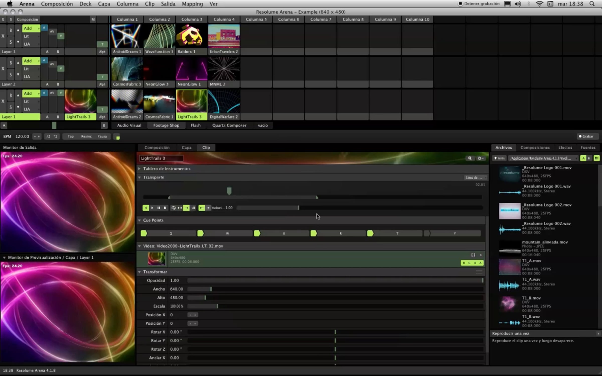Open the Mapping menu
The height and width of the screenshot is (376, 602).
click(x=192, y=4)
